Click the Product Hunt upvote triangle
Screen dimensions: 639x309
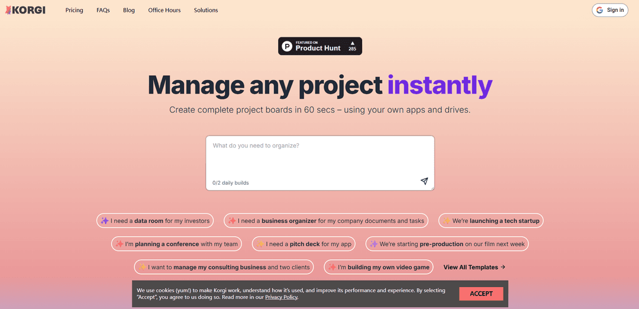(x=352, y=43)
